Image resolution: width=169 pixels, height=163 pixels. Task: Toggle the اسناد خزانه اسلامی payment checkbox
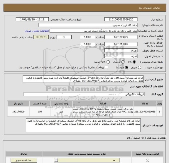click(x=107, y=68)
